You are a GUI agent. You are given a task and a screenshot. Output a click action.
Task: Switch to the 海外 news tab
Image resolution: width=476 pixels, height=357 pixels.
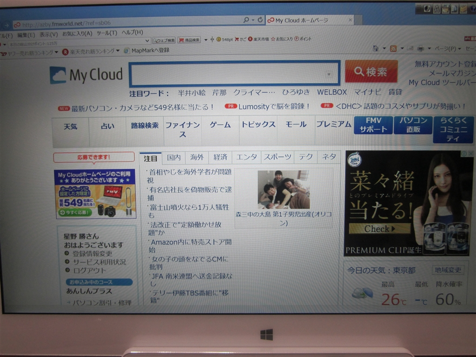click(x=197, y=157)
